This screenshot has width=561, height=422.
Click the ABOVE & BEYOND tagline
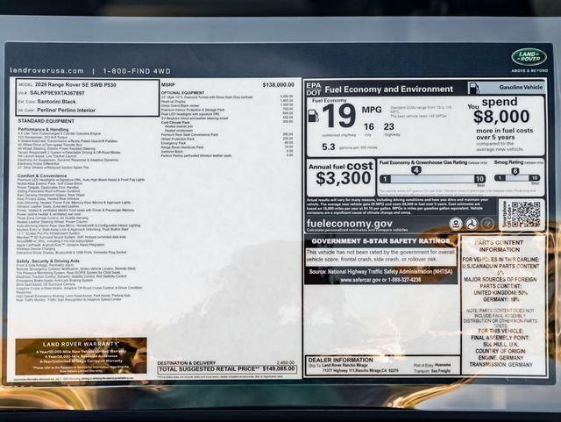click(529, 71)
